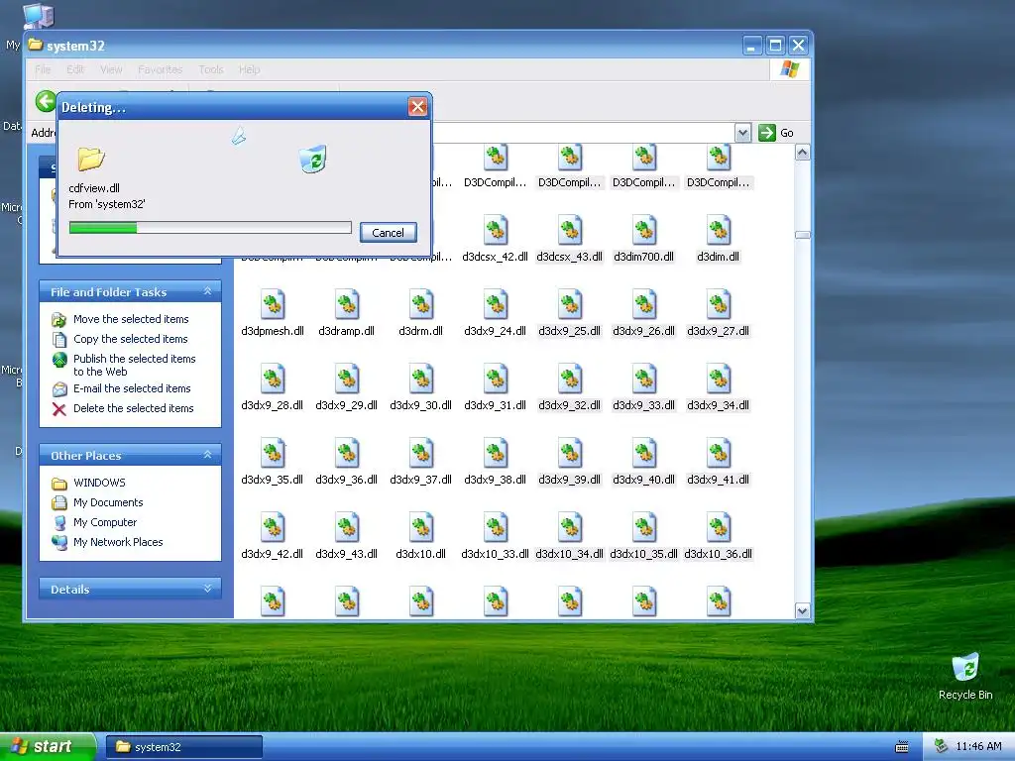Click the recycle bin icon in Deleting dialog

[x=313, y=160]
